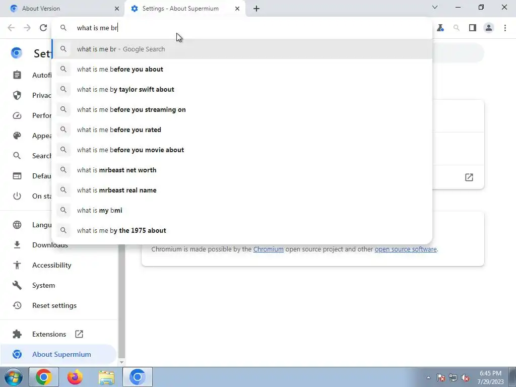
Task: Open Default browser settings icon
Action: point(17,176)
